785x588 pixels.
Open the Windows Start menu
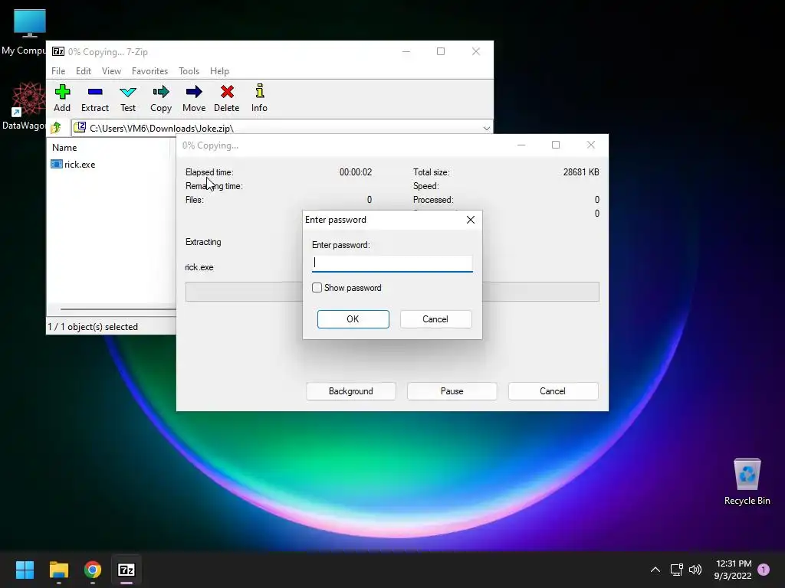25,570
